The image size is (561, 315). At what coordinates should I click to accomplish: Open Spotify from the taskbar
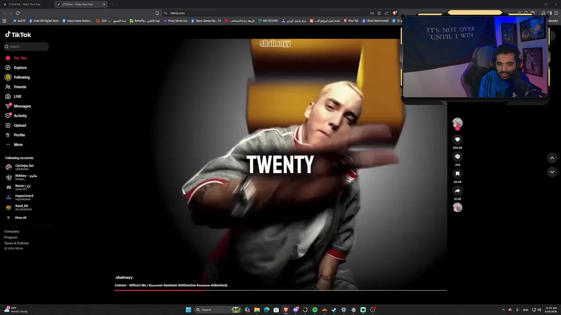(315, 310)
